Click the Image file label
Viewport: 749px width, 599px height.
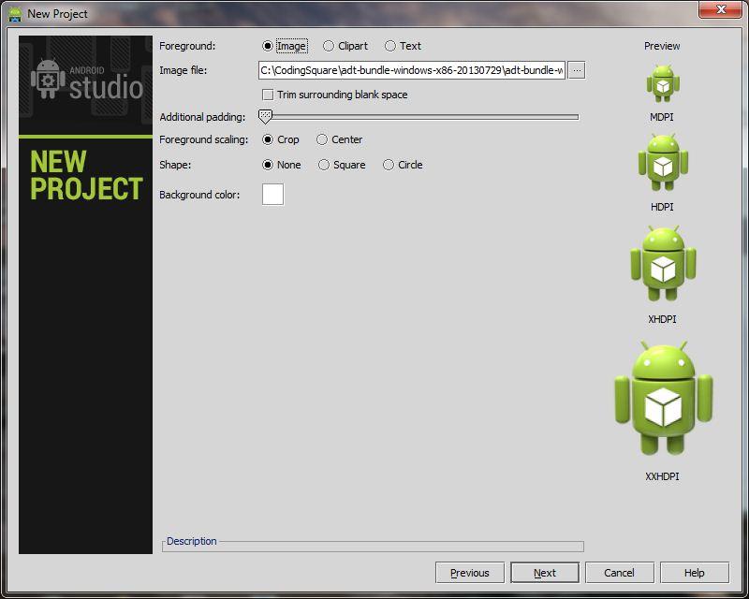pyautogui.click(x=183, y=70)
